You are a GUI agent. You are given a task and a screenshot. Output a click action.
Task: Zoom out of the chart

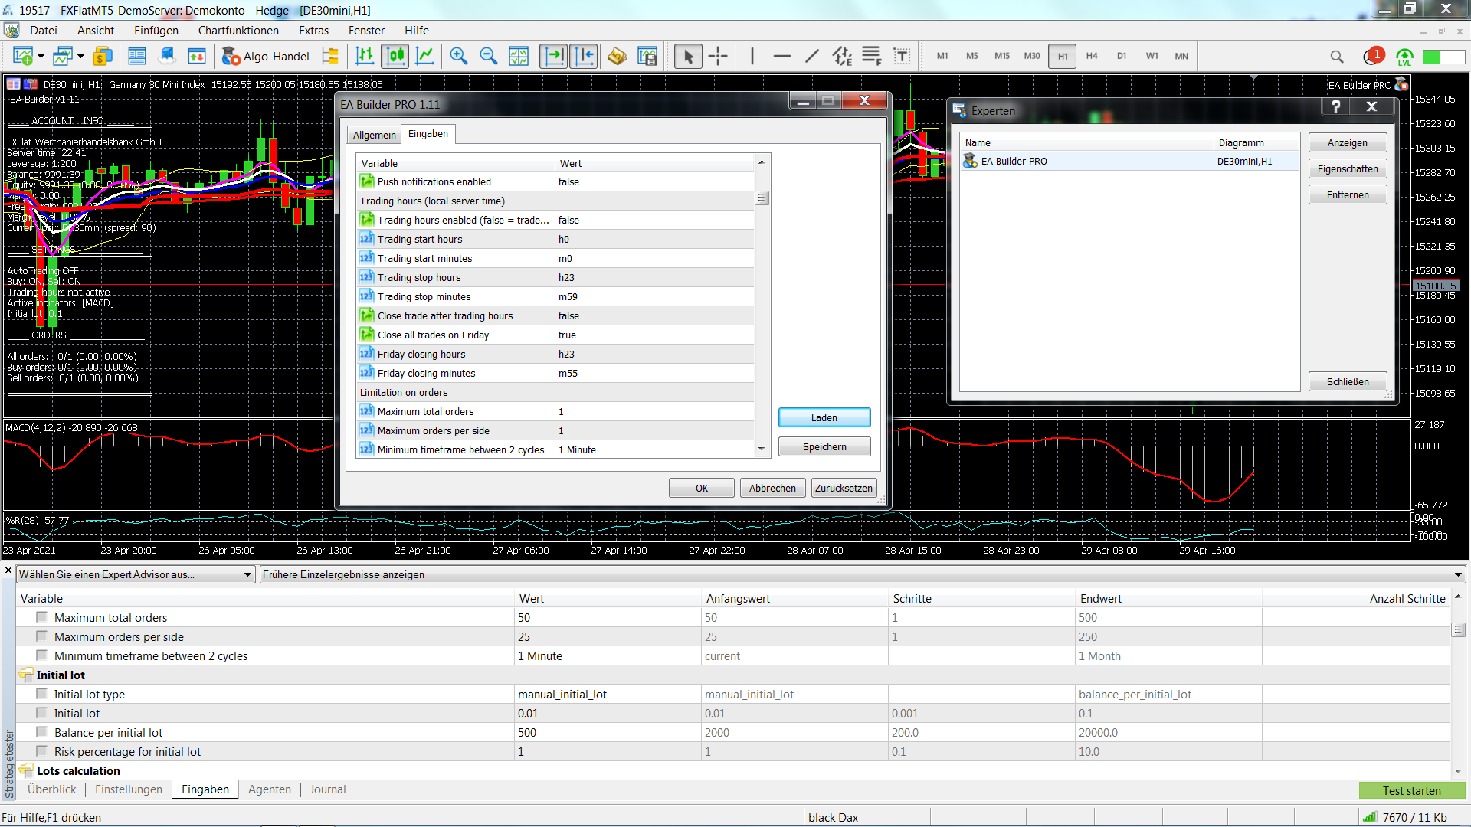pos(488,56)
